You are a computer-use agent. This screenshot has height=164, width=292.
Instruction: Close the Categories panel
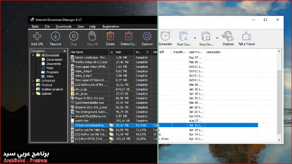[64, 51]
